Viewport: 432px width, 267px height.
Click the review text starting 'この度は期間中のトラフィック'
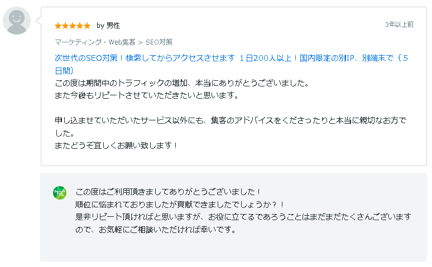182,83
